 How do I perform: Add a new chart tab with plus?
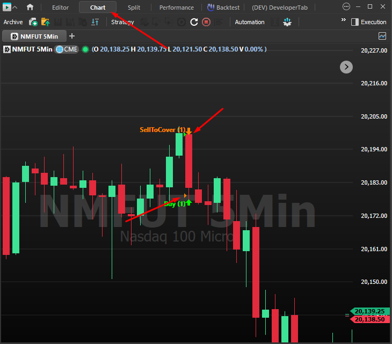click(72, 36)
